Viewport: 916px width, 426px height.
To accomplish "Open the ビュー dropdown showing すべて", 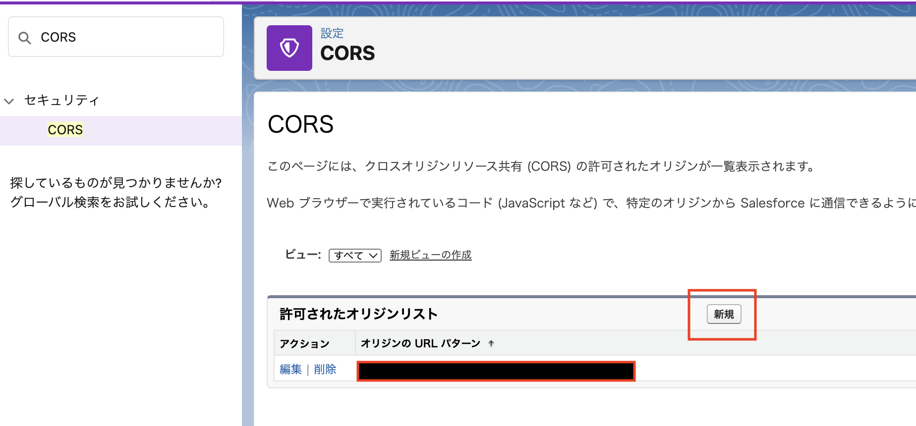I will pos(355,255).
